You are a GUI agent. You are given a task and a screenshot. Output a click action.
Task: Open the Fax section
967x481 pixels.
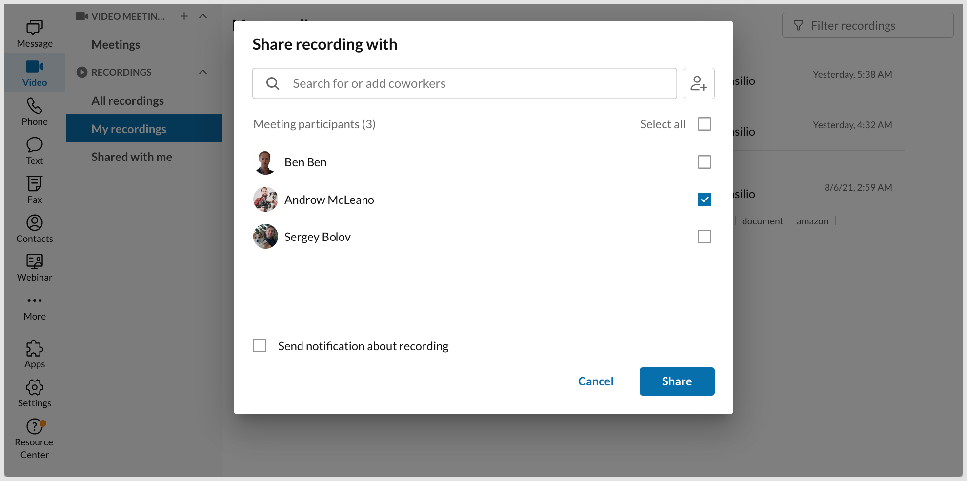click(34, 189)
